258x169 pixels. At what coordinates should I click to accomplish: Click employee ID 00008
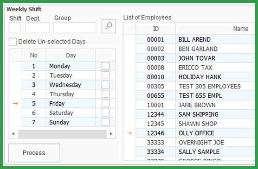pos(155,68)
